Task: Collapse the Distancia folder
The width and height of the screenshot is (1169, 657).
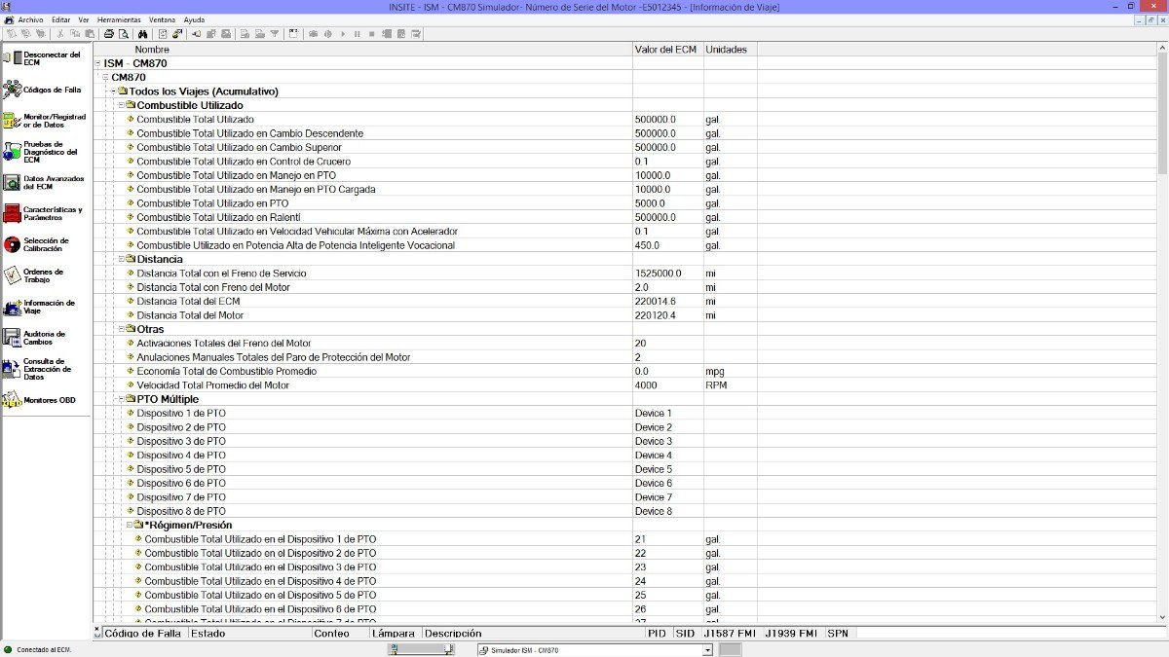Action: (121, 260)
